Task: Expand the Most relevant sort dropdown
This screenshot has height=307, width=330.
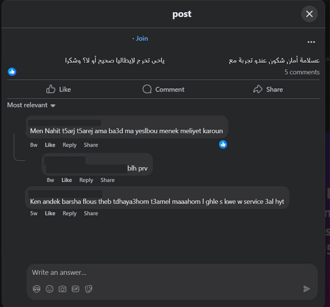Action: pyautogui.click(x=31, y=105)
